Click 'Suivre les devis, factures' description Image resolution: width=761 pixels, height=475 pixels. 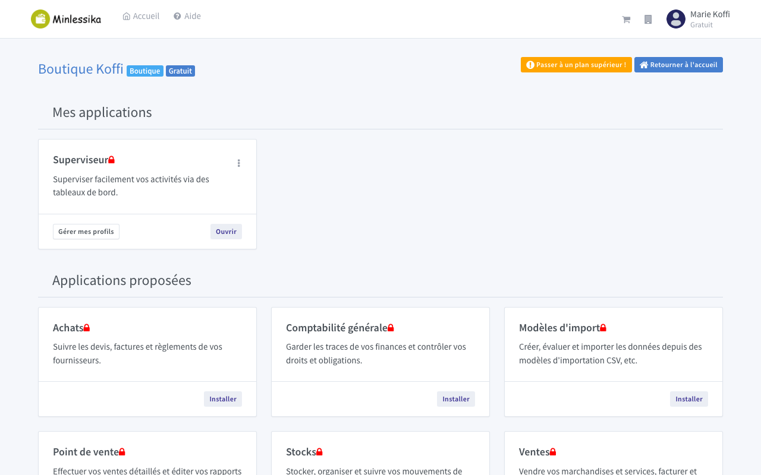[x=137, y=353]
